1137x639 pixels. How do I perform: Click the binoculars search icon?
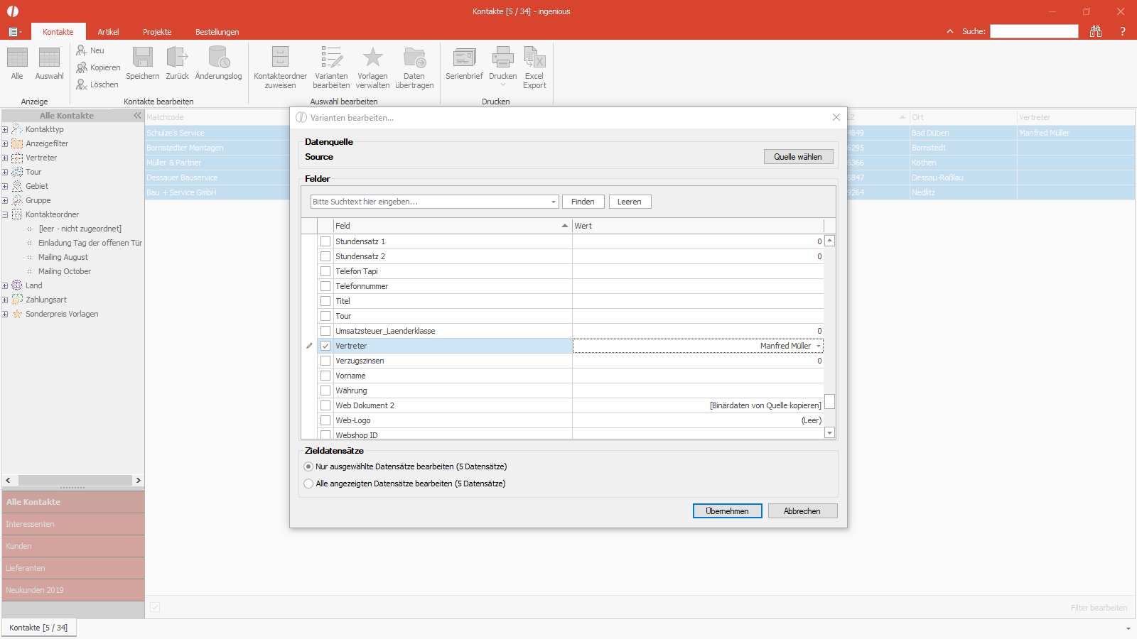click(1096, 31)
